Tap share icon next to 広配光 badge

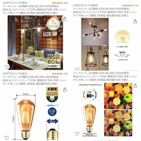(x=65, y=90)
